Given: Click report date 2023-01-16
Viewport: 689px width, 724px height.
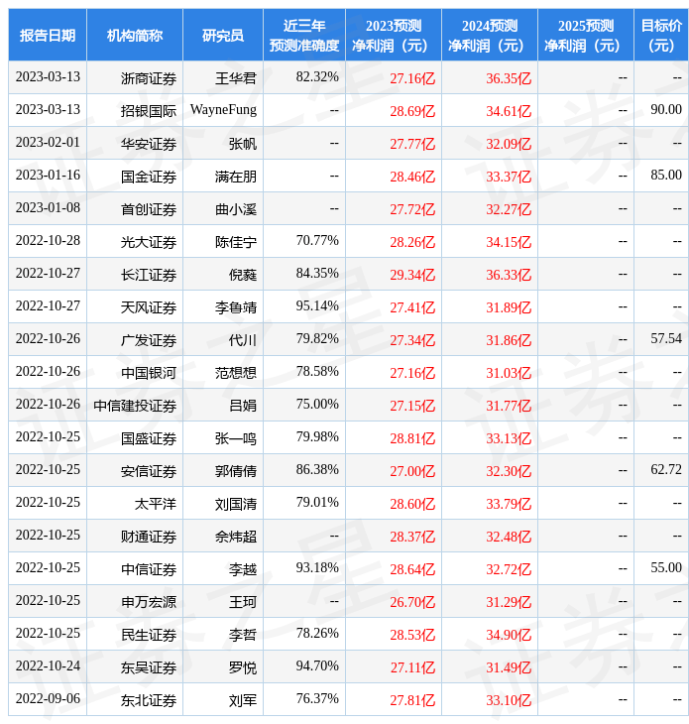Looking at the screenshot, I should 48,176.
